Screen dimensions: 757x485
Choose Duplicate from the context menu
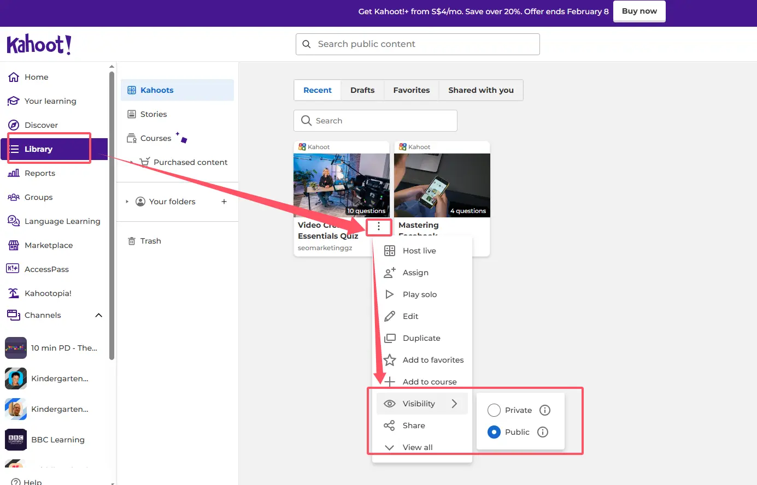coord(421,338)
